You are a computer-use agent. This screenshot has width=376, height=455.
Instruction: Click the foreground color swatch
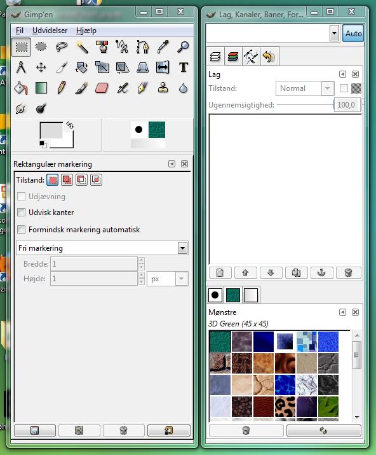(x=51, y=130)
